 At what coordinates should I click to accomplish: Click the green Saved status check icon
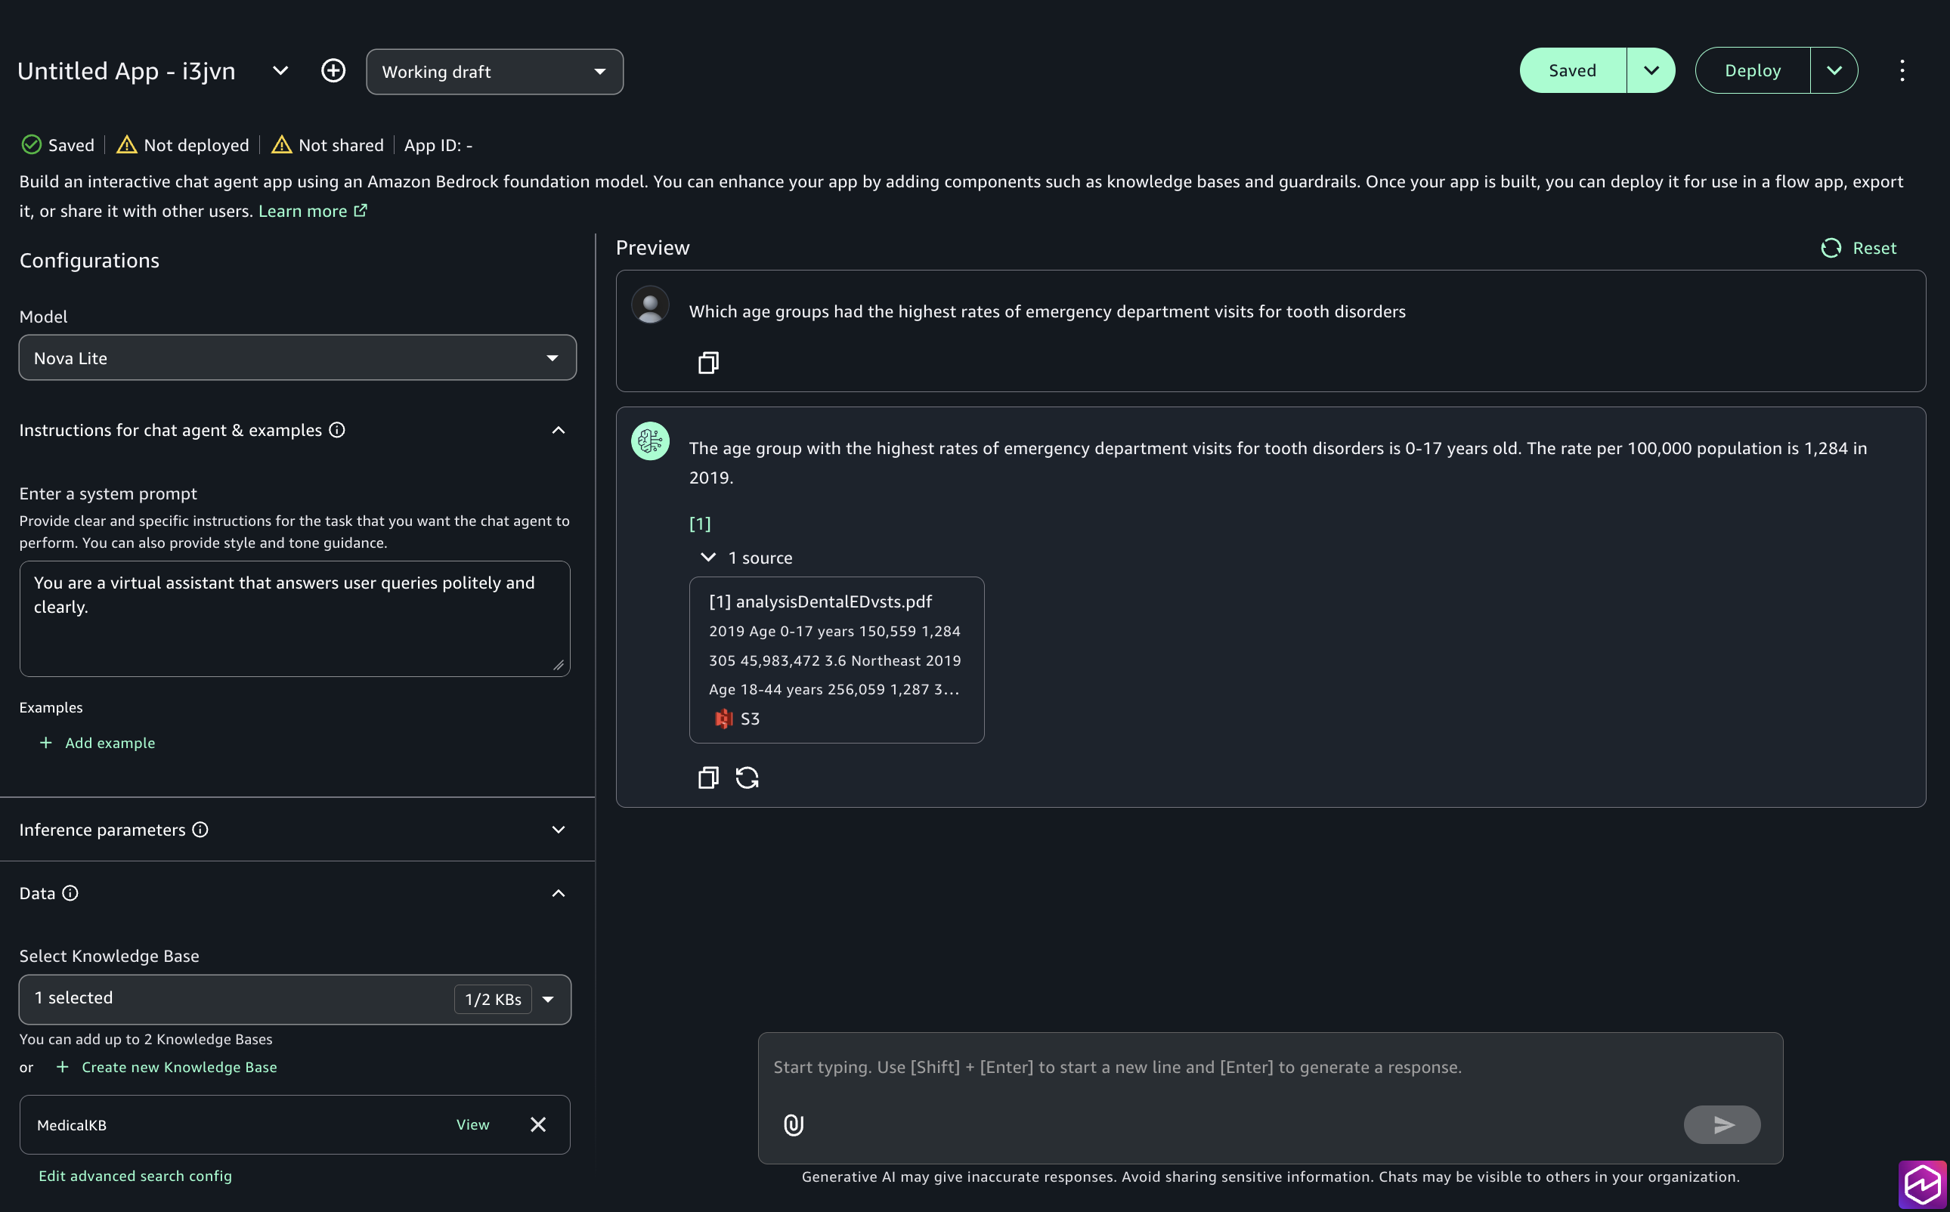31,144
